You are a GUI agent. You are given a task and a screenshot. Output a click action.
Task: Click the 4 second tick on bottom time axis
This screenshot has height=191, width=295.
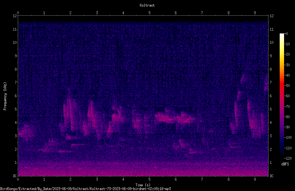[123, 179]
